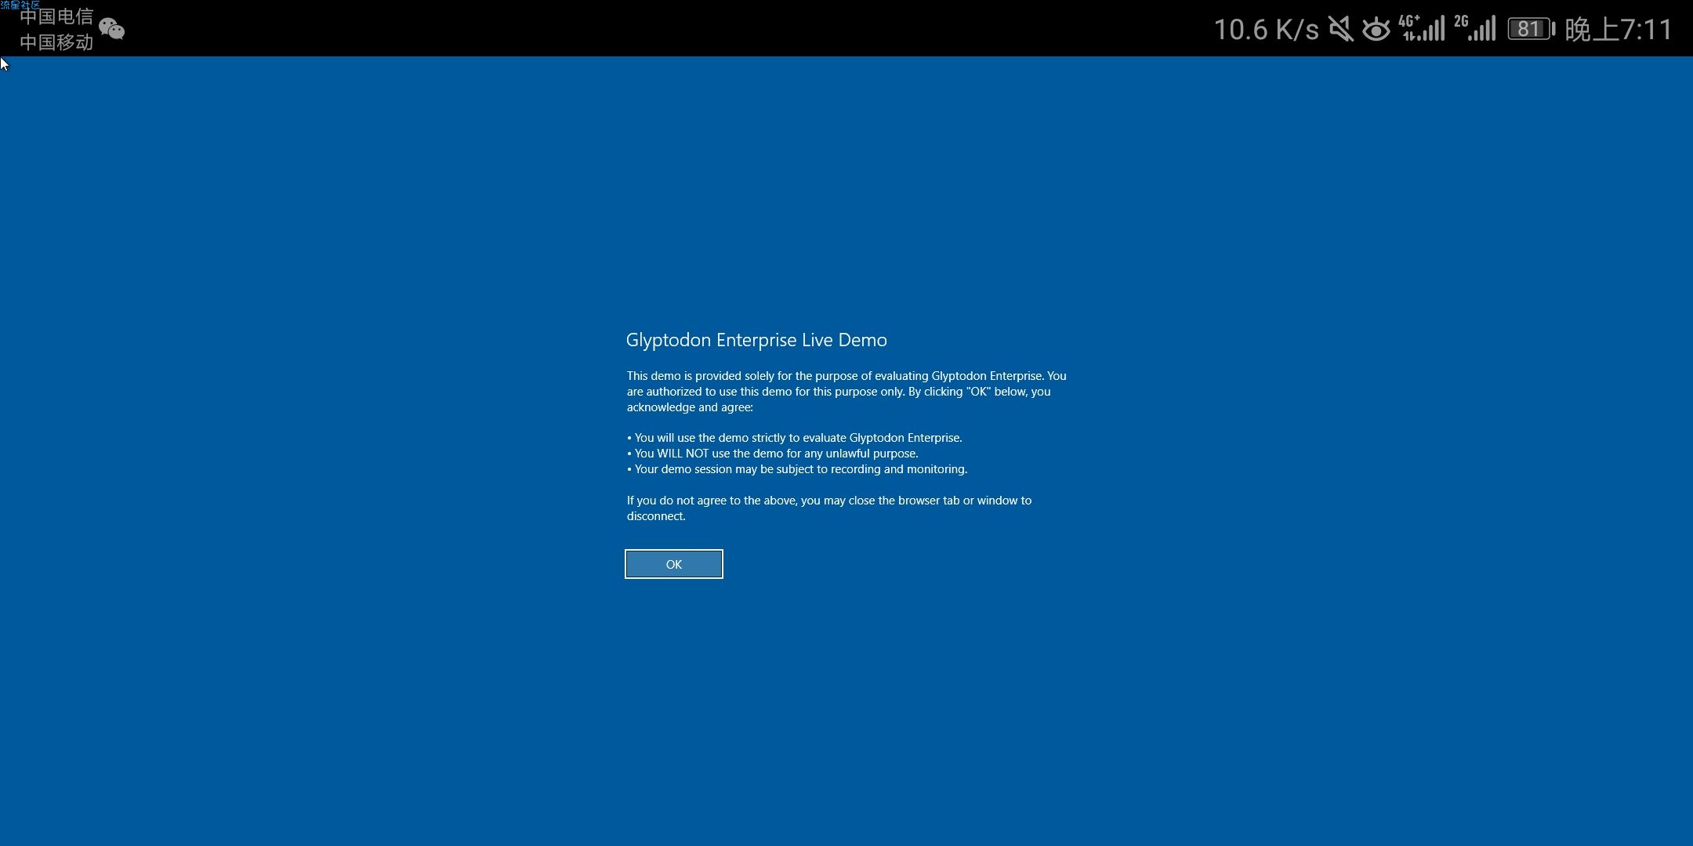Tap the 10.6 K/s network speed text

1266,30
